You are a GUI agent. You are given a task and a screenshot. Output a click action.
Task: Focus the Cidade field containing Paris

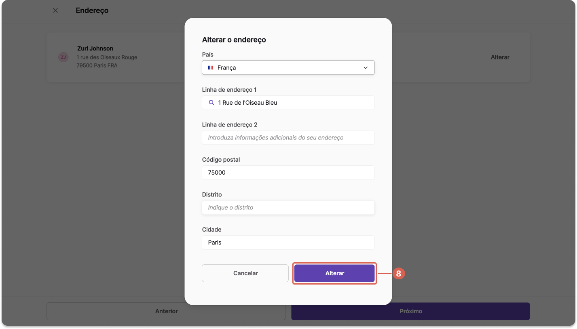click(288, 243)
